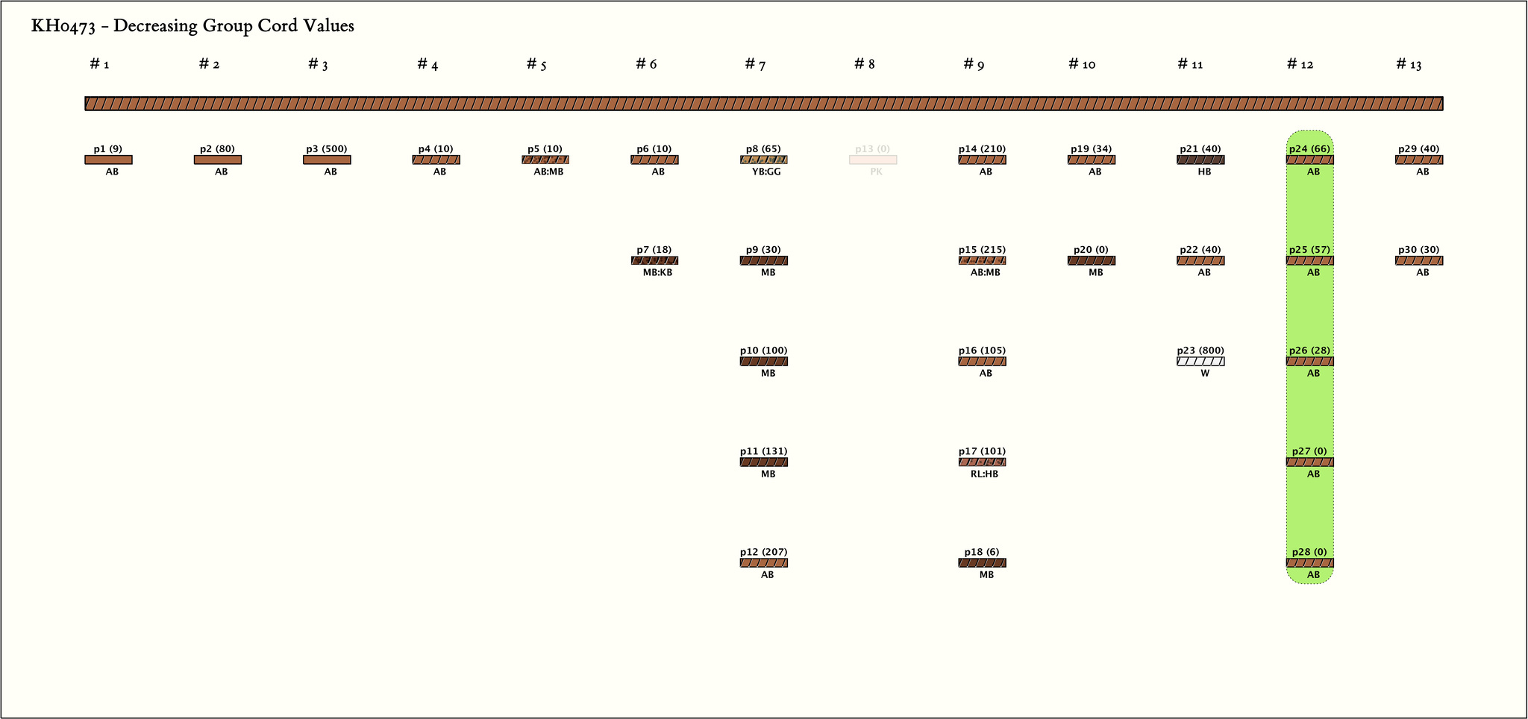
Task: Select the p30 (30) cord bar
Action: tap(1419, 261)
